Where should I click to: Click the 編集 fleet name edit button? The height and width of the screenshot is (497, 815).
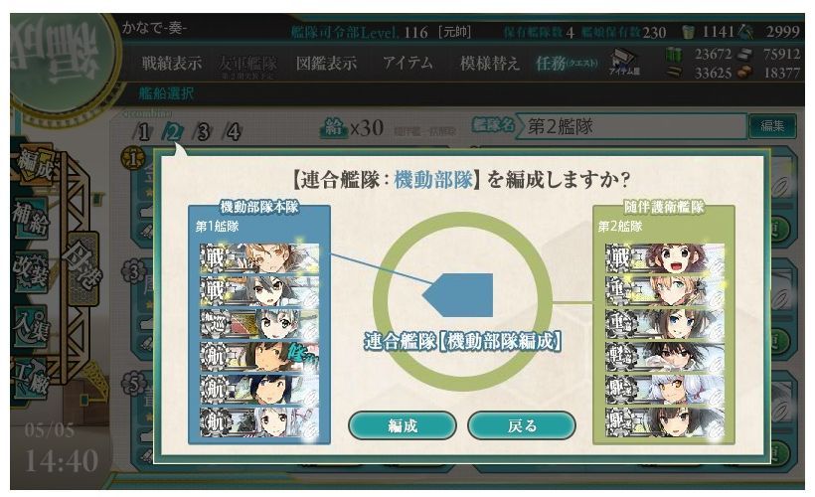click(772, 126)
